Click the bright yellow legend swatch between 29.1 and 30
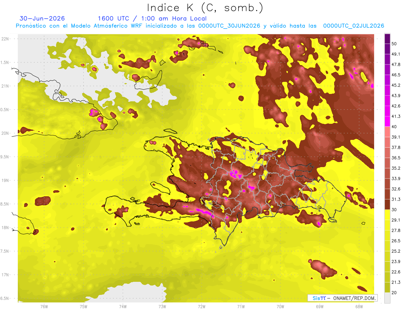 pyautogui.click(x=387, y=215)
